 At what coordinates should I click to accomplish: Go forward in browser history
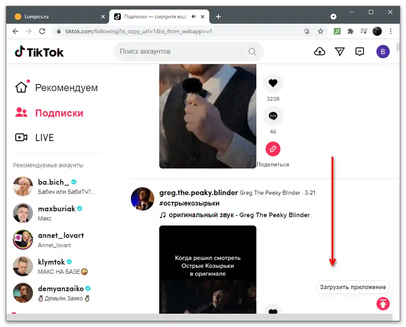(29, 31)
